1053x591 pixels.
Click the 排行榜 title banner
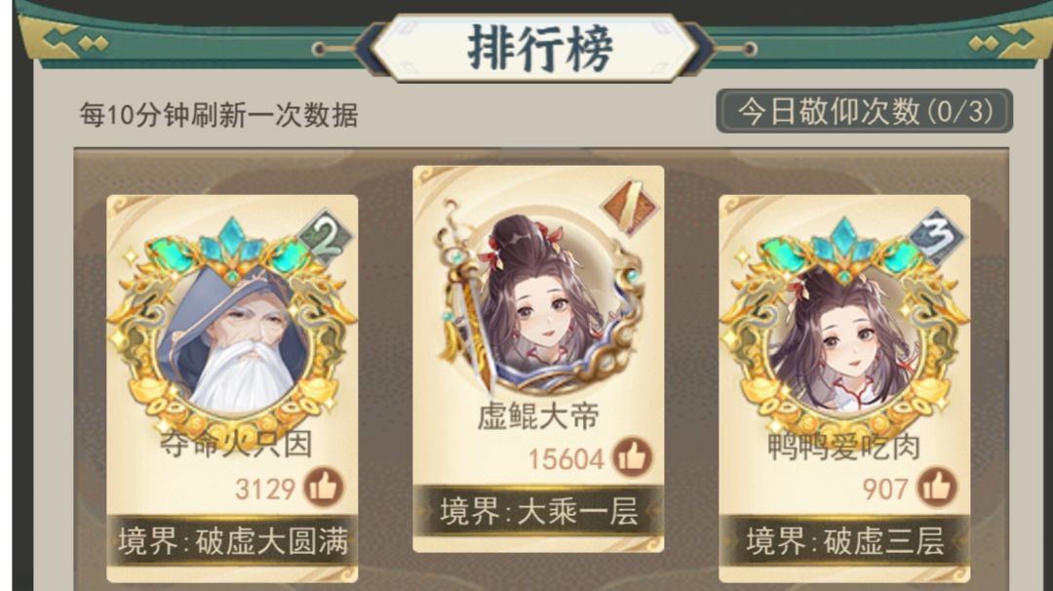539,49
